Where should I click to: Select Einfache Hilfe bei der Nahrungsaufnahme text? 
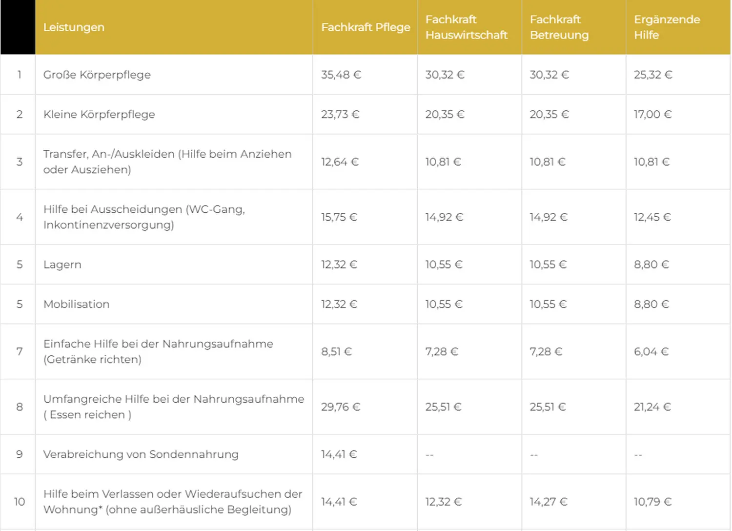click(158, 351)
